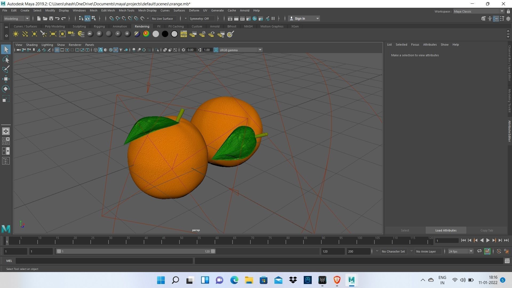512x288 pixels.
Task: Pause Viewport 2.0 display update
Action: point(273,18)
